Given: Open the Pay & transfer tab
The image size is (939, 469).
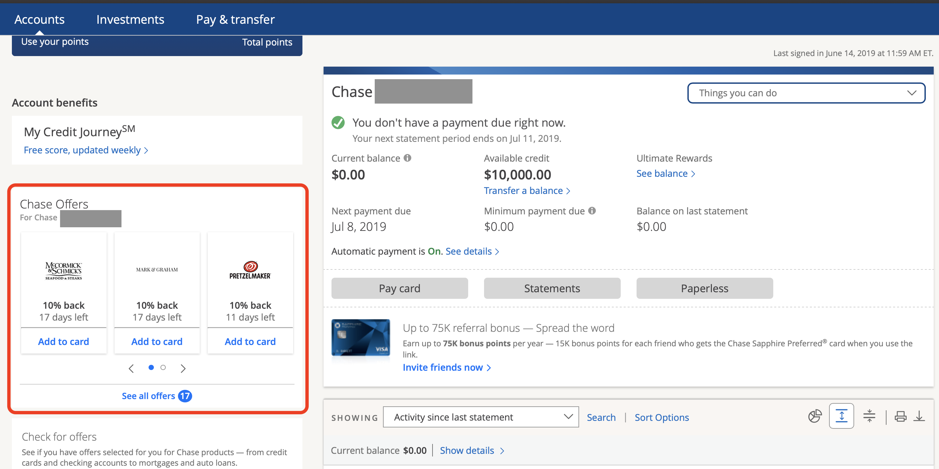Looking at the screenshot, I should click(x=235, y=19).
